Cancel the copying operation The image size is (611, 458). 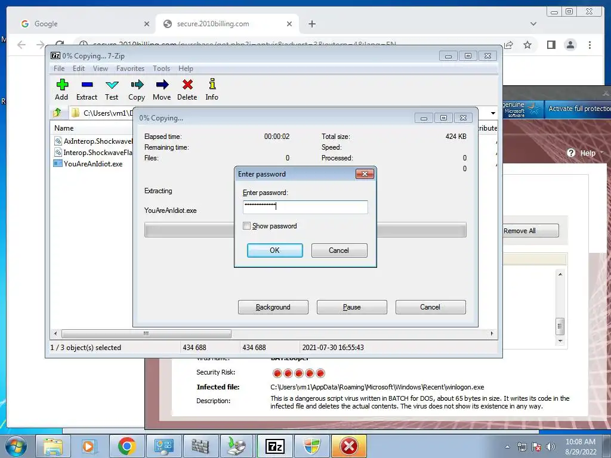coord(430,307)
